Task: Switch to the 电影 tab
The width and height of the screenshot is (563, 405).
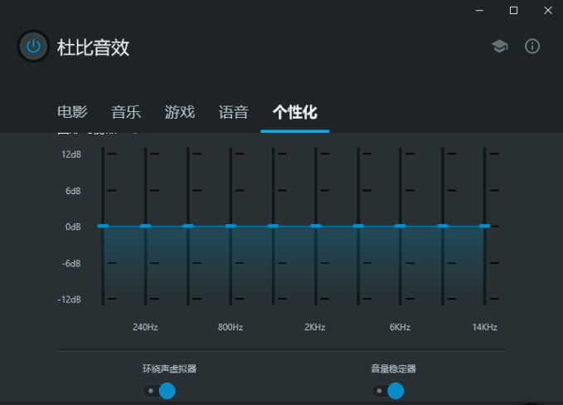Action: 72,112
